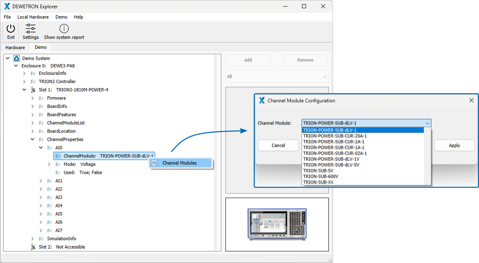Click the Remove button
Viewport: 479px width, 263px height.
[305, 60]
